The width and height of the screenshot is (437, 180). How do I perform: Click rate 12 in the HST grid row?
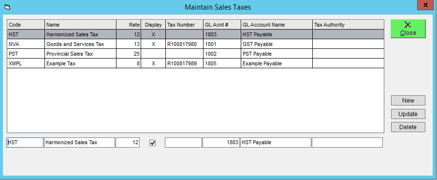tap(129, 34)
